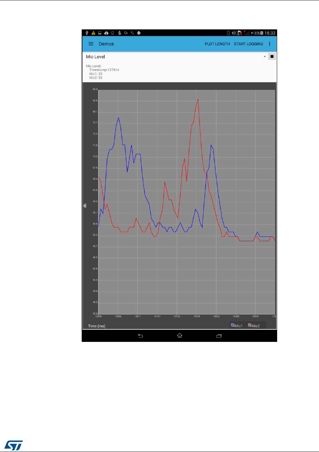Tap the x-axis tick label 14167

157,317
